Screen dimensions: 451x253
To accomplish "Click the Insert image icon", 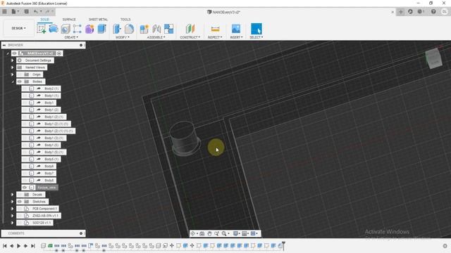I will point(236,29).
